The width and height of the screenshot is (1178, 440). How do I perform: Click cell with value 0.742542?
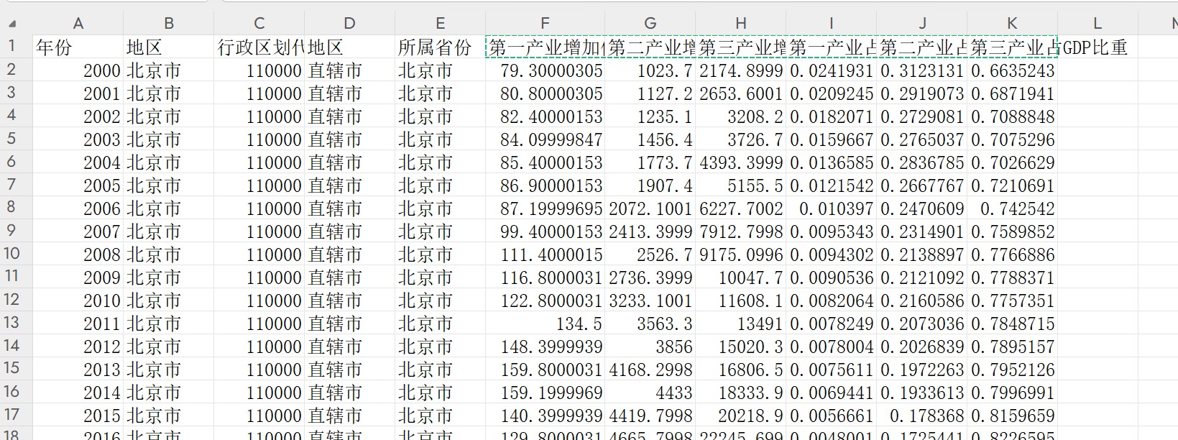(1013, 208)
